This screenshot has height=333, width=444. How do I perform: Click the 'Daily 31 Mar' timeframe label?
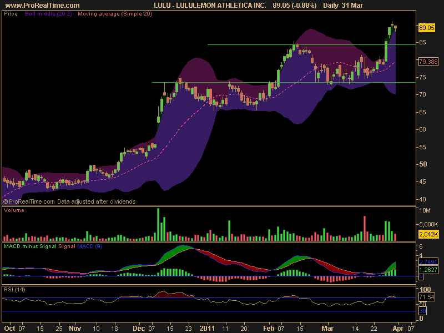coord(342,5)
